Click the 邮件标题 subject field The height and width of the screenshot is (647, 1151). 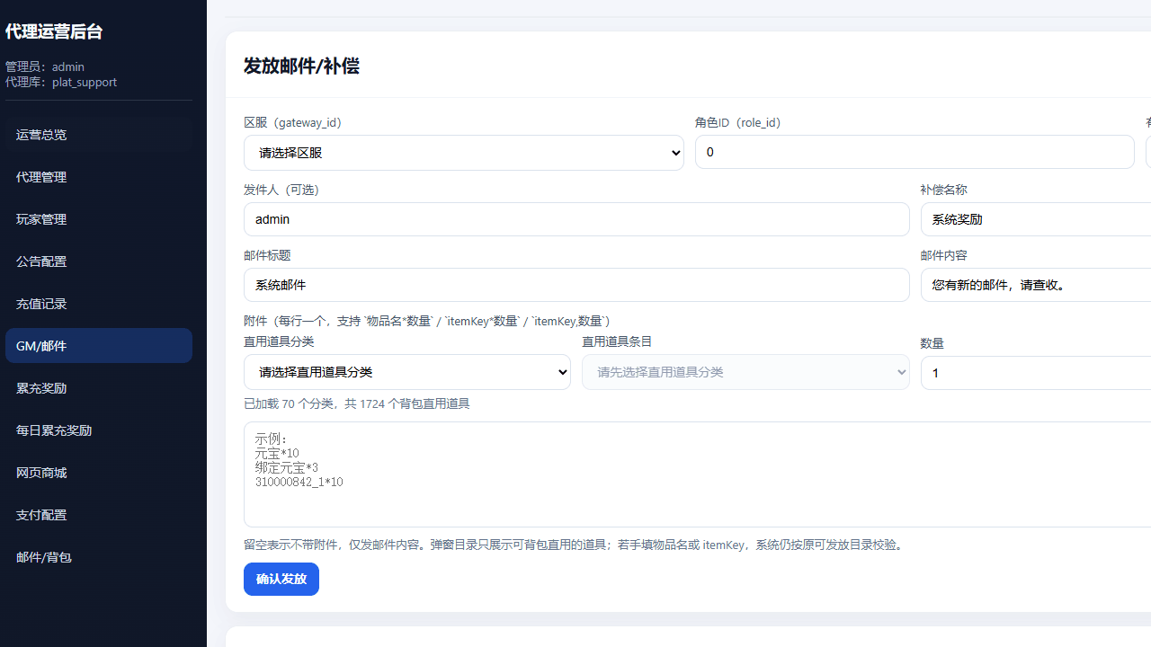[x=575, y=285]
